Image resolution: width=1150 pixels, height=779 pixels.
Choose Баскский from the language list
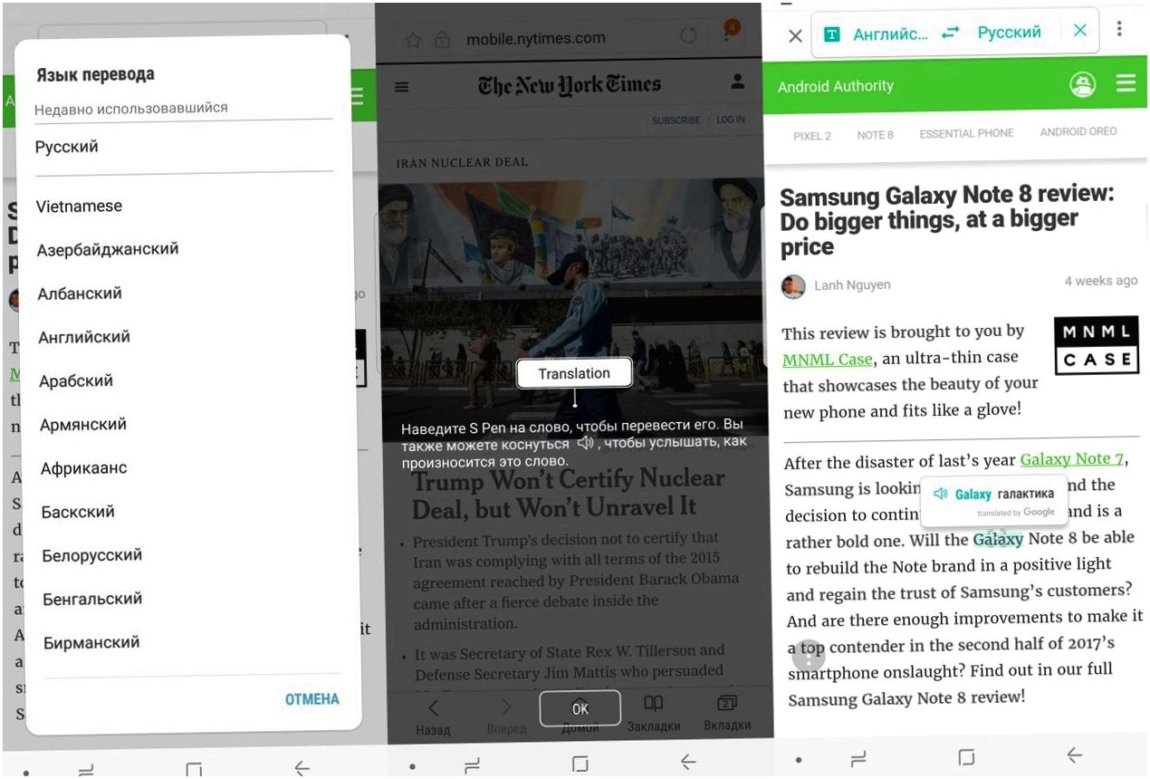pyautogui.click(x=78, y=512)
